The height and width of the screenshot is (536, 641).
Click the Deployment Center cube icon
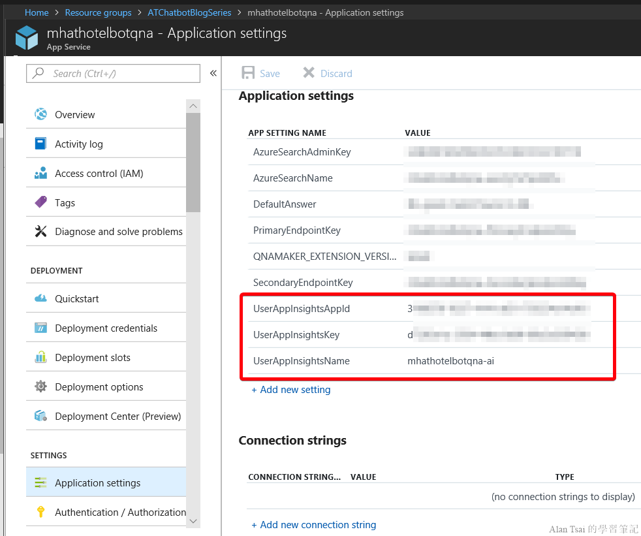tap(40, 416)
